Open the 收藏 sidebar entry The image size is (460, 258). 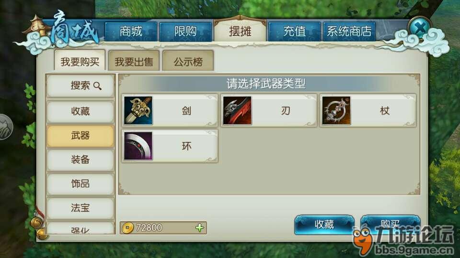80,111
